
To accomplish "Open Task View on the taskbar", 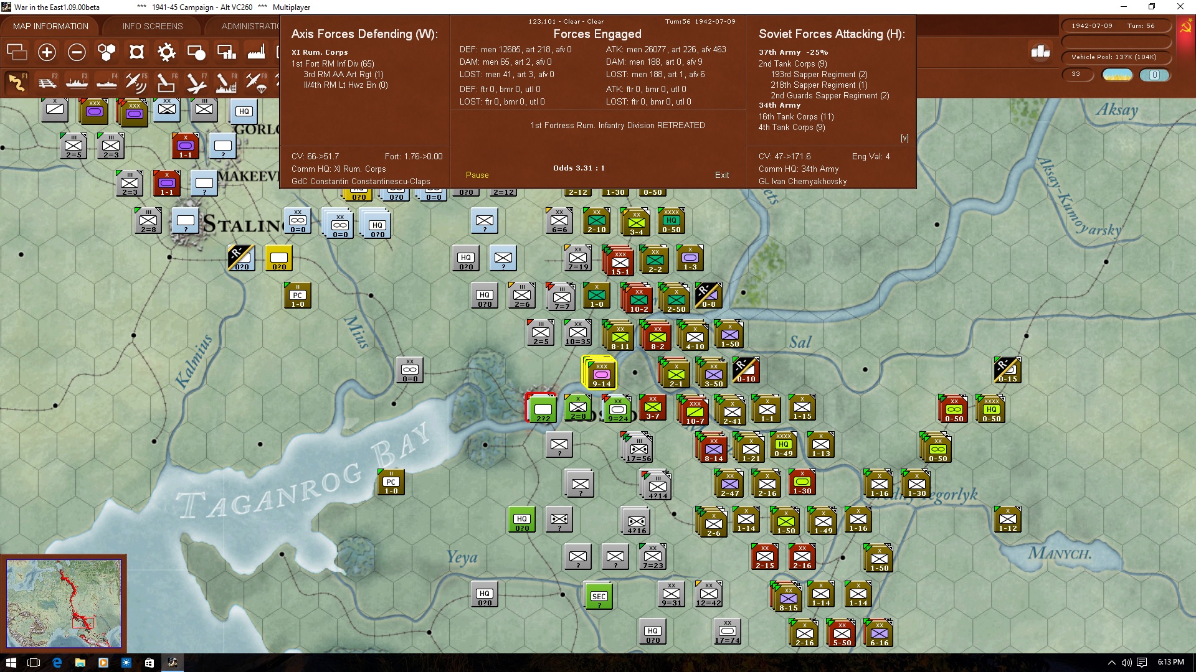I will tap(34, 663).
